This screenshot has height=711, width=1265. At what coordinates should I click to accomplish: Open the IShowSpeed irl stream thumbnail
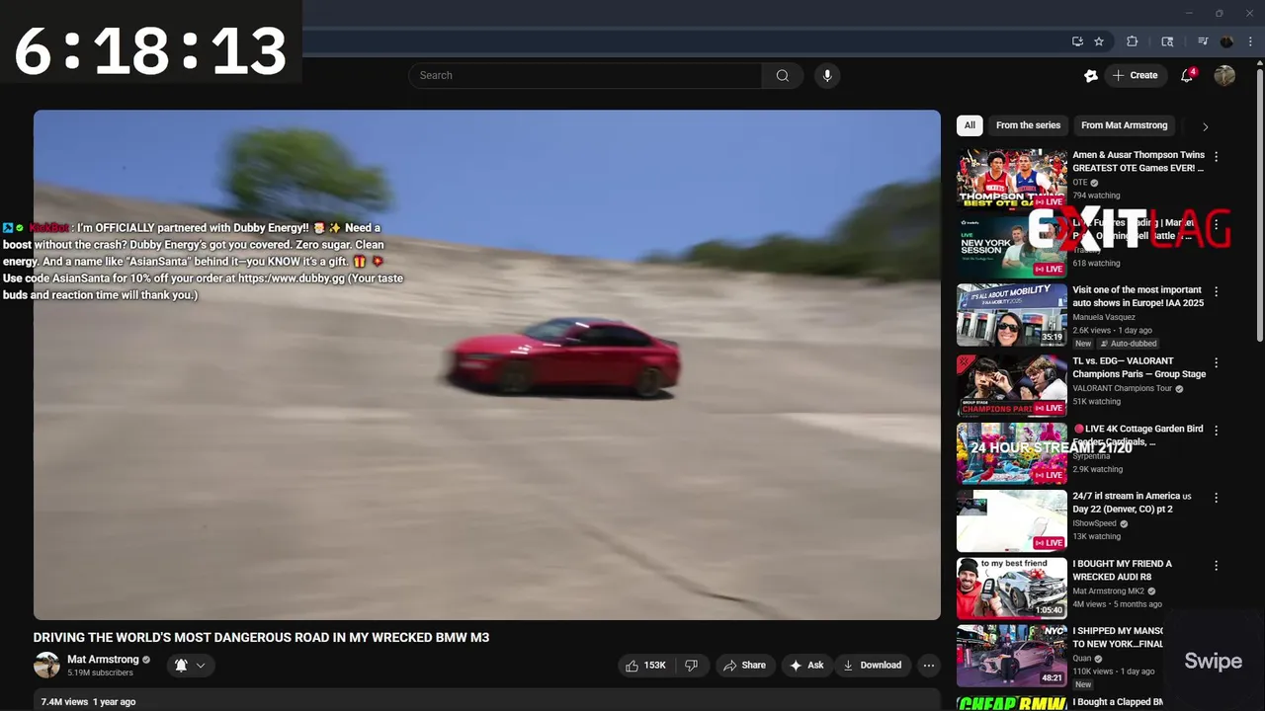click(x=1012, y=521)
